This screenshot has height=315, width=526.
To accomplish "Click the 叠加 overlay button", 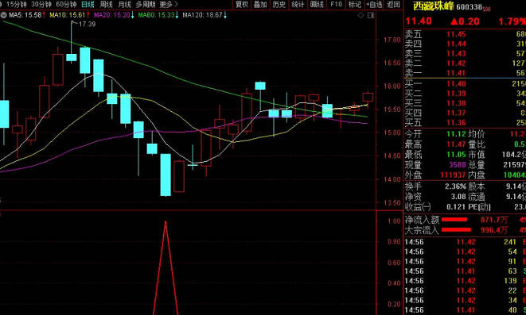I will (260, 4).
